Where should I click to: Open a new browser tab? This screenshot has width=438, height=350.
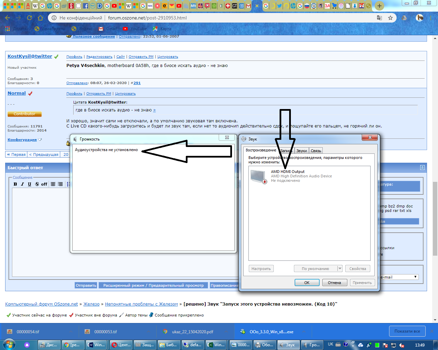click(x=379, y=6)
